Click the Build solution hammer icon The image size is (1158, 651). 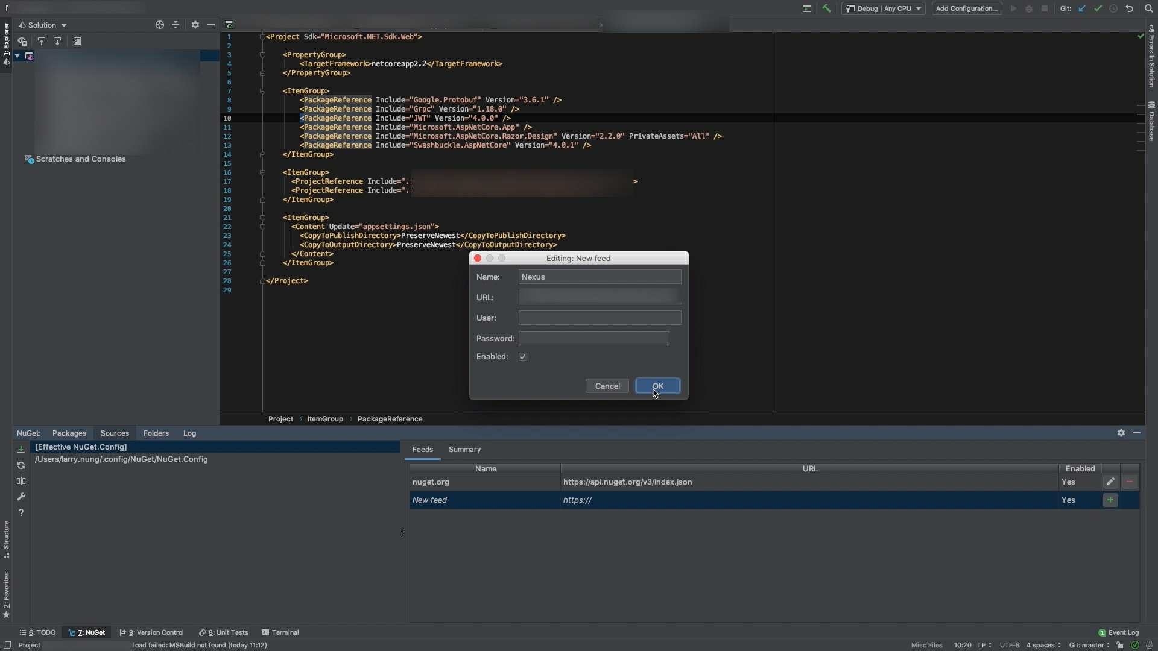[826, 8]
